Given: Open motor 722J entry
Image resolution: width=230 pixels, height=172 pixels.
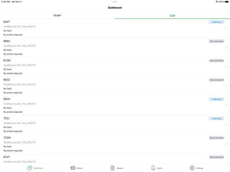Looking at the screenshot, I should pyautogui.click(x=115, y=125).
